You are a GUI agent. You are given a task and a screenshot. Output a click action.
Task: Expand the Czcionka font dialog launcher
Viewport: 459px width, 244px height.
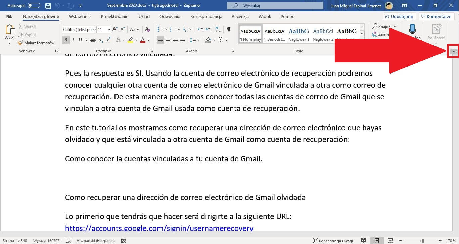151,51
